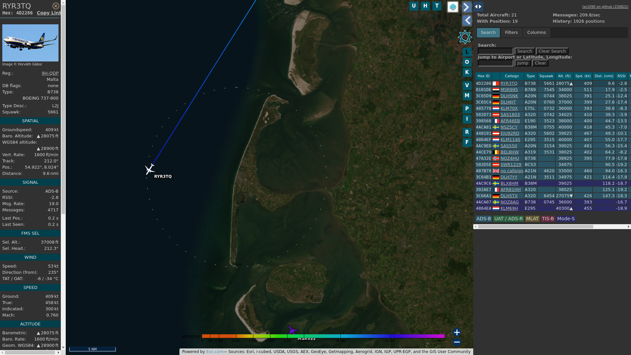This screenshot has height=355, width=631.
Task: Click the Jump button
Action: point(522,63)
